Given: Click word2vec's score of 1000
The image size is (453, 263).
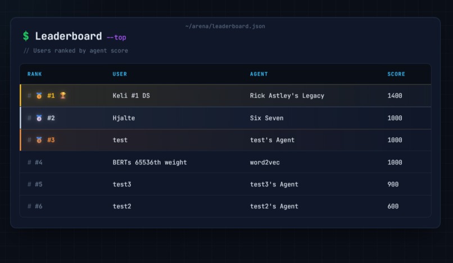Looking at the screenshot, I should click(x=395, y=162).
